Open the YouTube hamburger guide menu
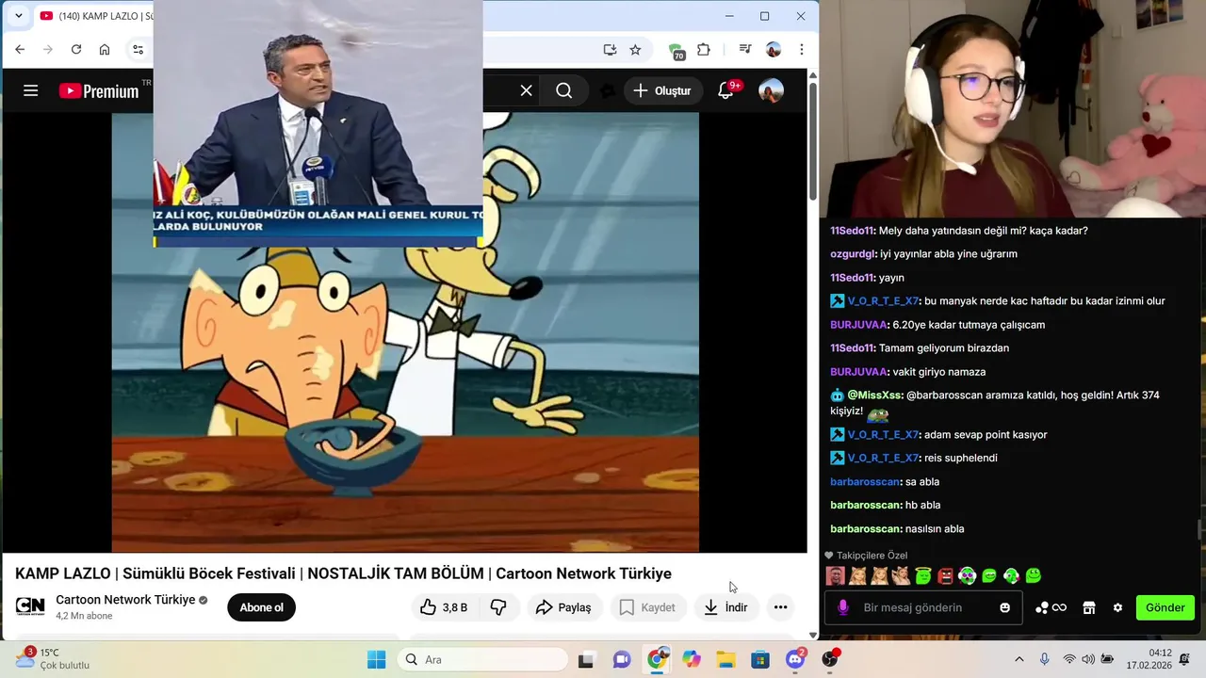The height and width of the screenshot is (678, 1206). tap(30, 90)
